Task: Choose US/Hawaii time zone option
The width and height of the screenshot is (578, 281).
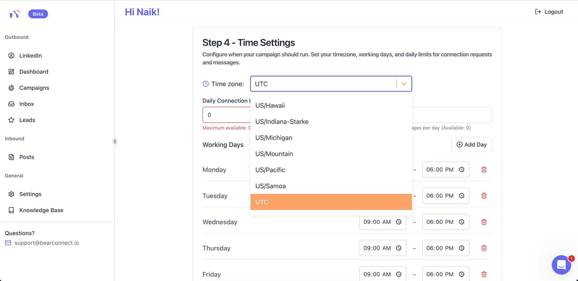Action: click(270, 106)
